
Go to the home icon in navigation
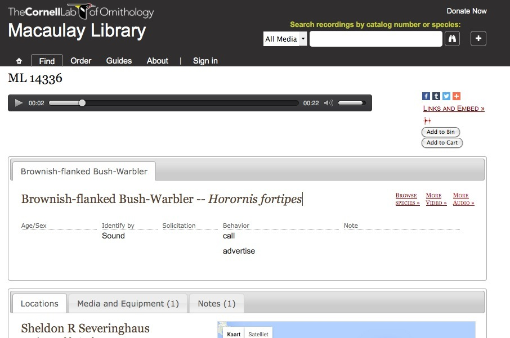point(19,61)
